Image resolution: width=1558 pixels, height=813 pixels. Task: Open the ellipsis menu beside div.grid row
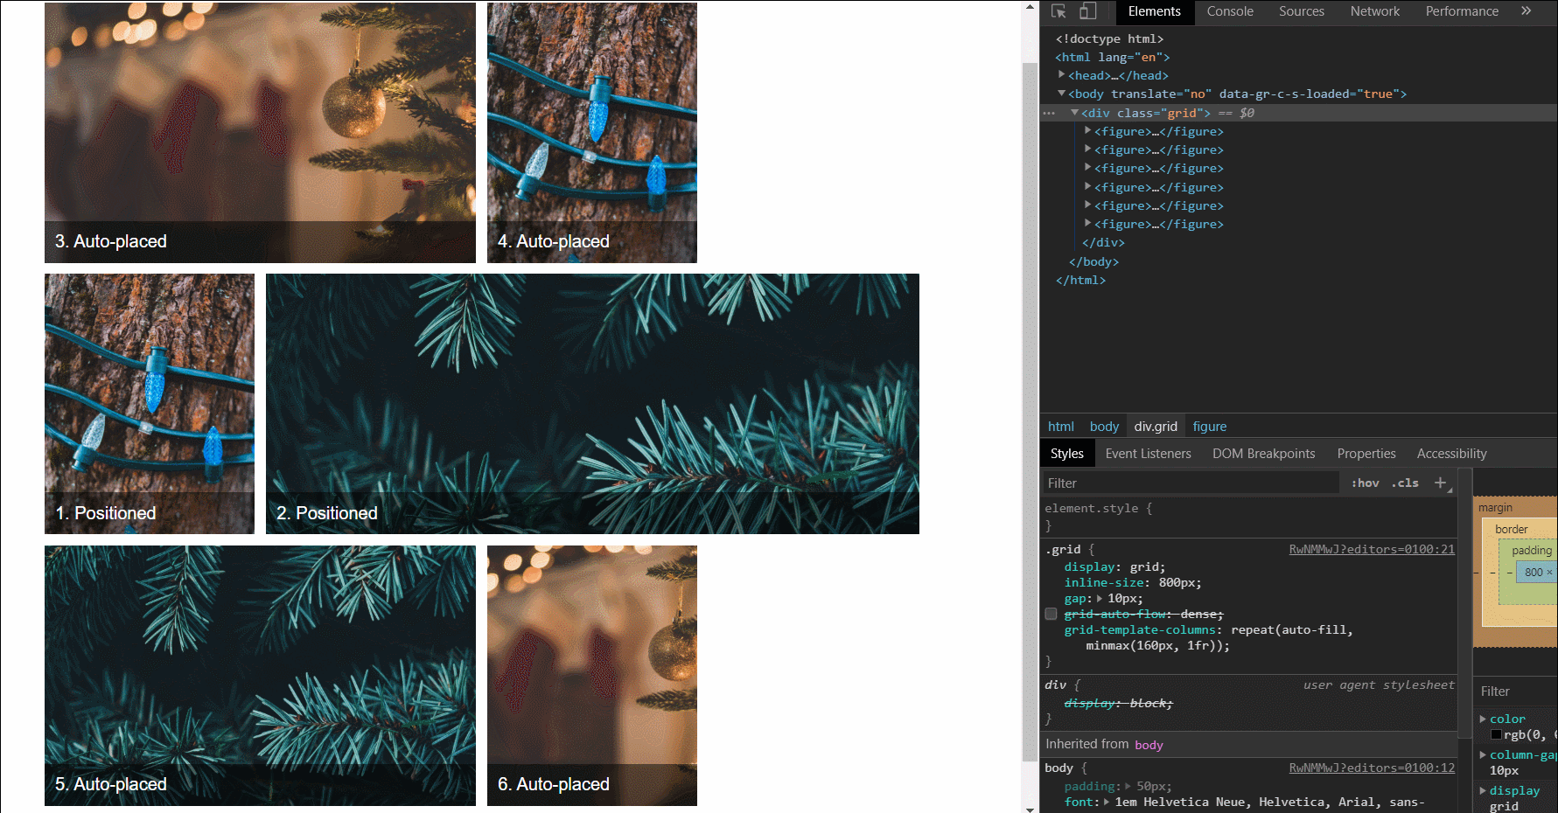(x=1049, y=113)
